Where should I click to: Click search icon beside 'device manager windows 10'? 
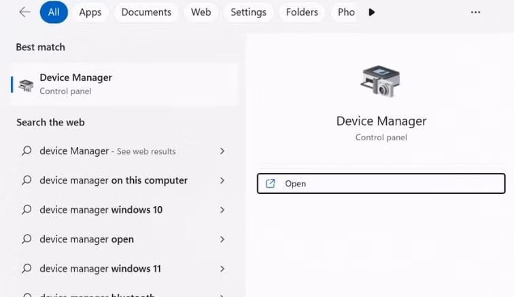(27, 210)
